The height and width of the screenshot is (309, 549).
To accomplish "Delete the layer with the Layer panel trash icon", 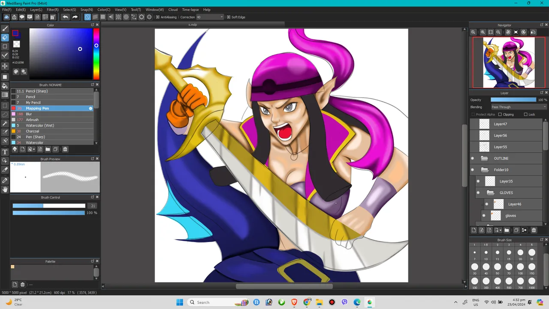I will pyautogui.click(x=534, y=230).
